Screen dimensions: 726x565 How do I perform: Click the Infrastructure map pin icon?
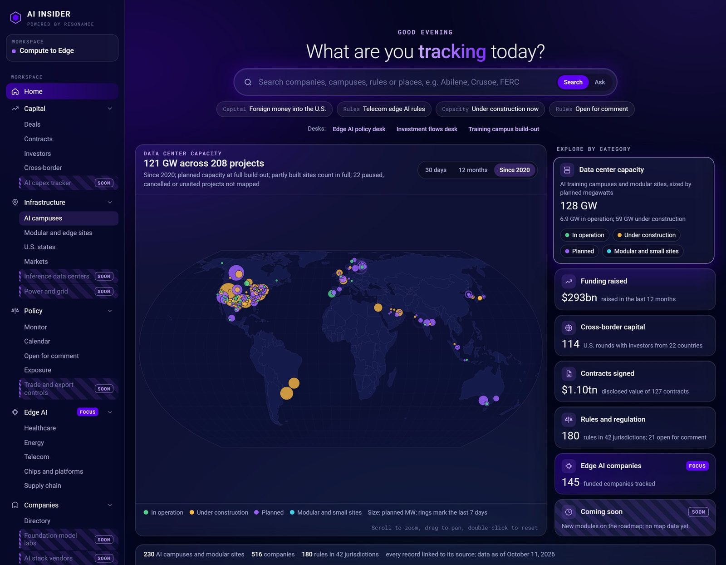pos(15,202)
